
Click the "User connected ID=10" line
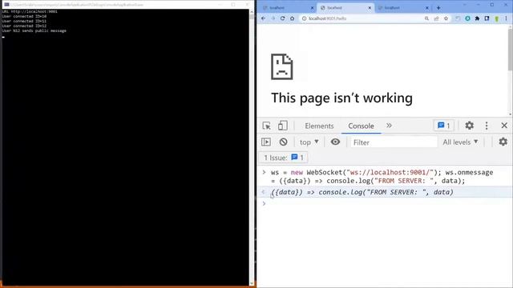pos(24,16)
